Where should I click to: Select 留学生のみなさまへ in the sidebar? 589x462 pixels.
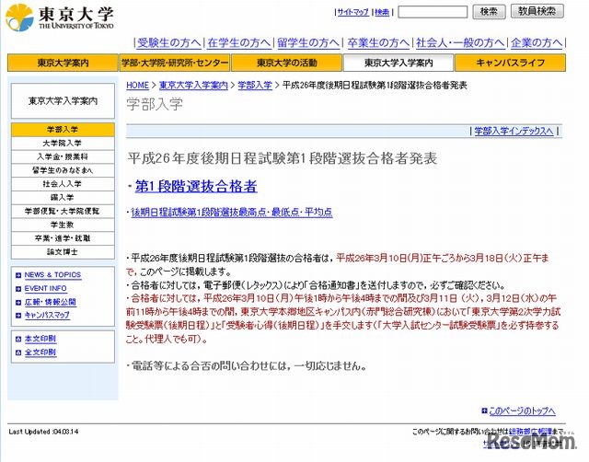(x=63, y=170)
